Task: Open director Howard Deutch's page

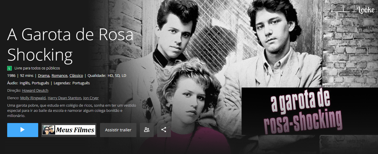Action: [35, 90]
